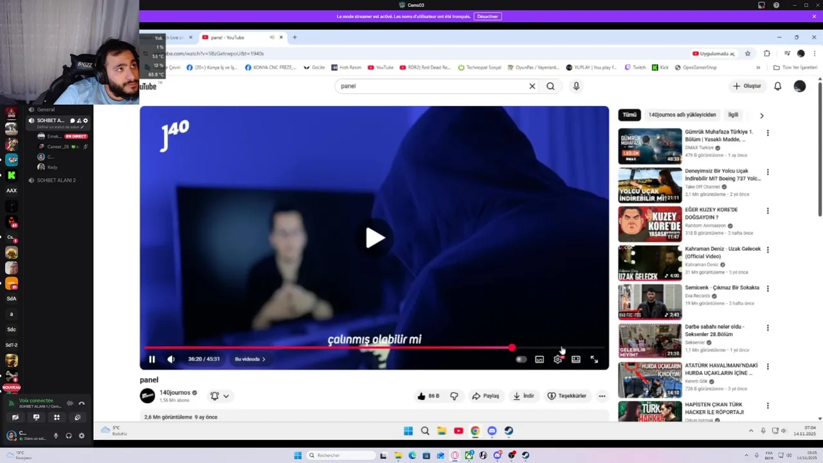Screen dimensions: 823x463
Task: Enter fullscreen from the video player
Action: [x=594, y=359]
